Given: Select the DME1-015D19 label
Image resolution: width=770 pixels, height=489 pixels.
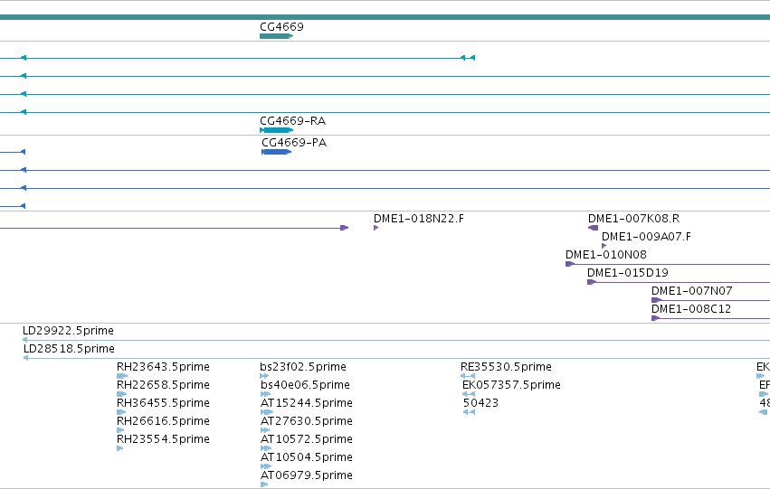Looking at the screenshot, I should pos(628,273).
